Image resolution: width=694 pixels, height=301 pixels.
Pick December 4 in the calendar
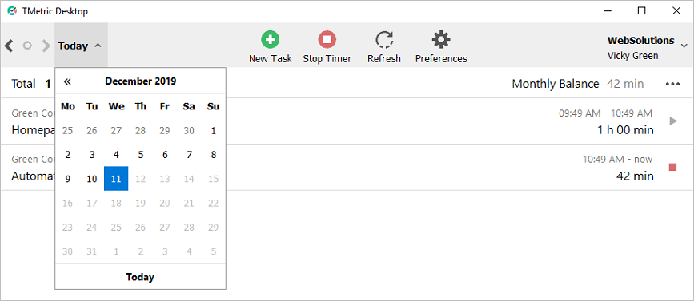pos(116,154)
